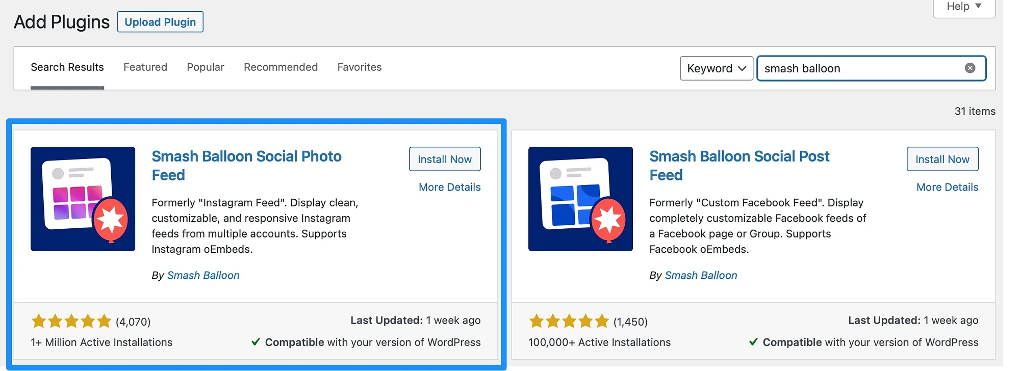
Task: Expand the Help panel
Action: 964,7
